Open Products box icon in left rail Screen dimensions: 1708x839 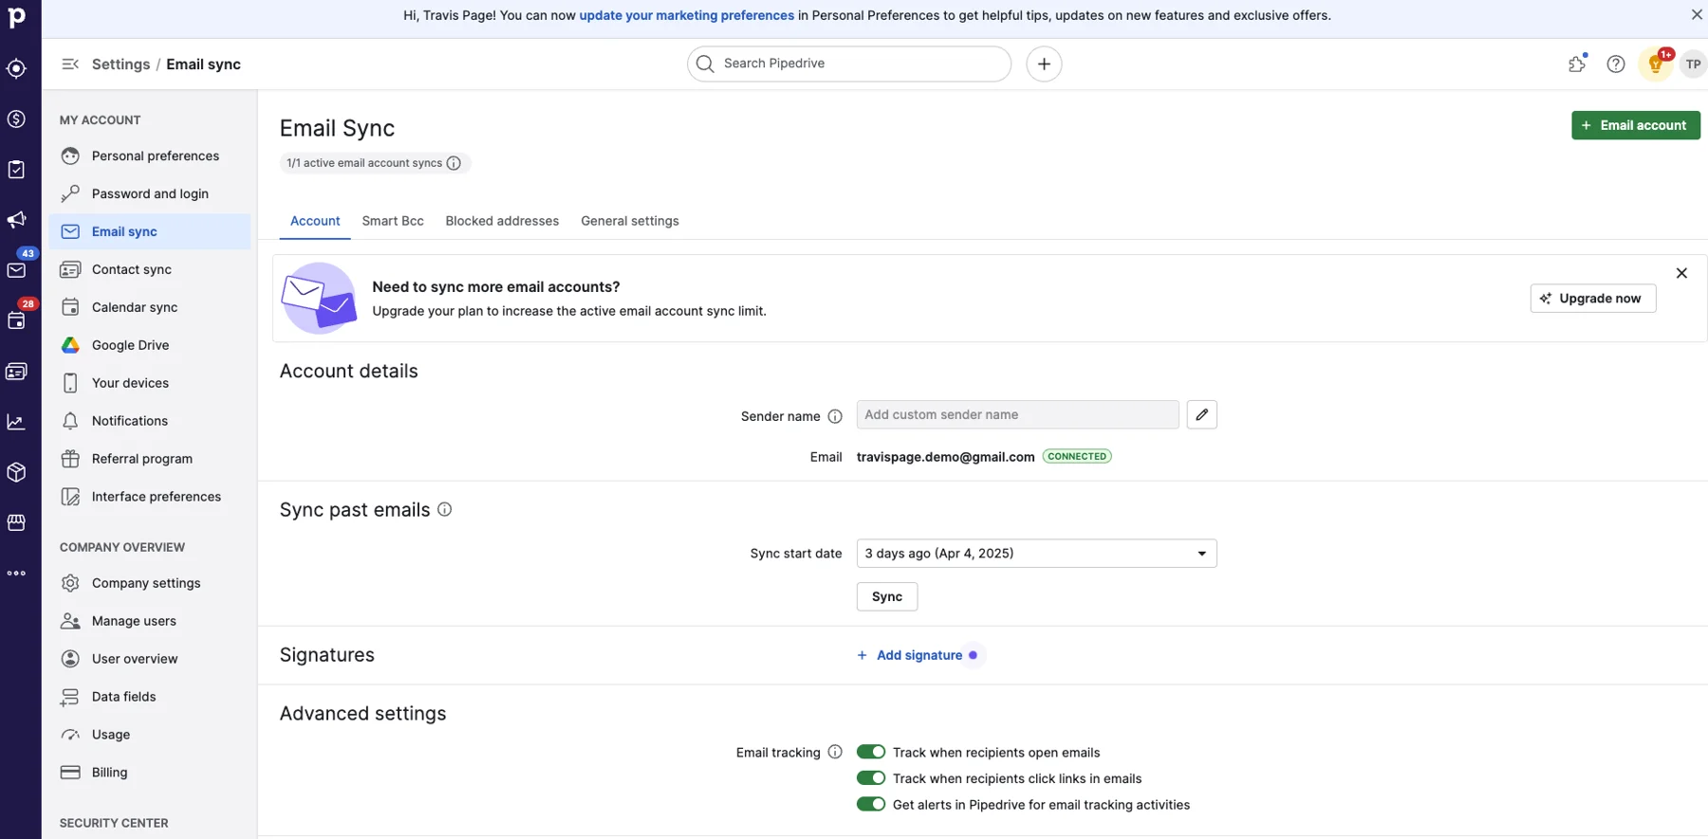[x=16, y=472]
